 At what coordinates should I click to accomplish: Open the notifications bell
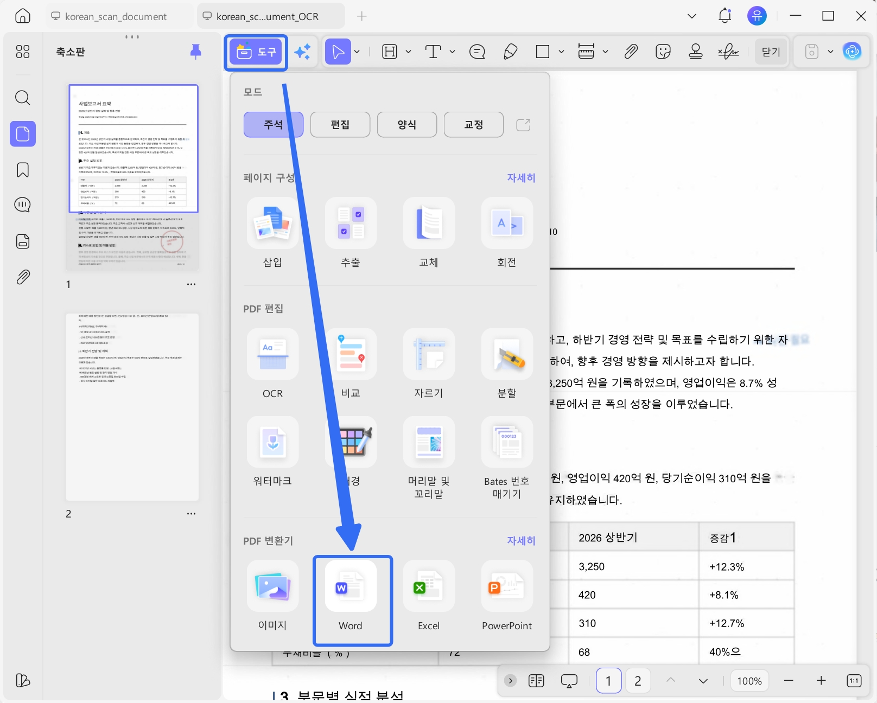(725, 16)
